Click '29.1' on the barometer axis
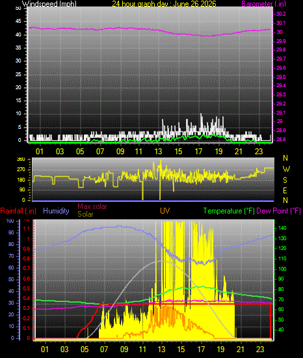This screenshot has height=358, width=303. click(281, 113)
